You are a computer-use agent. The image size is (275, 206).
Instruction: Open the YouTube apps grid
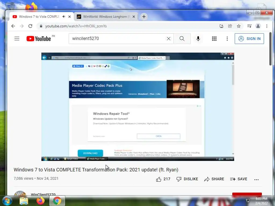coord(214,39)
